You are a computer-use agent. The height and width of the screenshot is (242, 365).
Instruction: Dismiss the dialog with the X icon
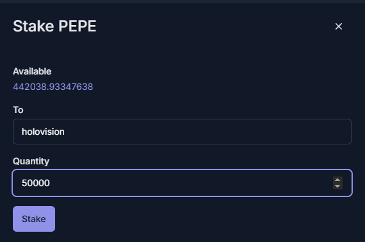339,26
